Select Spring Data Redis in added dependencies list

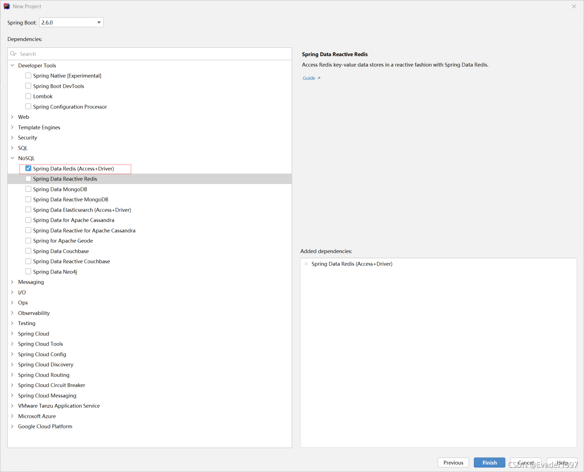[352, 264]
